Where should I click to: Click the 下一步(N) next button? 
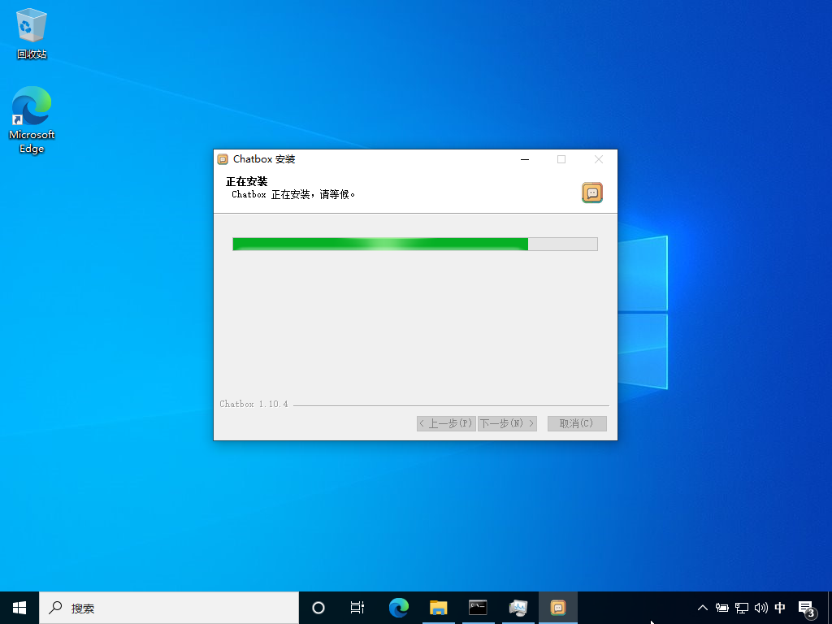point(507,423)
